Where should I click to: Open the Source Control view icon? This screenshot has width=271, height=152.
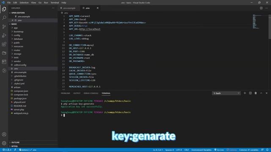[x=4, y=27]
